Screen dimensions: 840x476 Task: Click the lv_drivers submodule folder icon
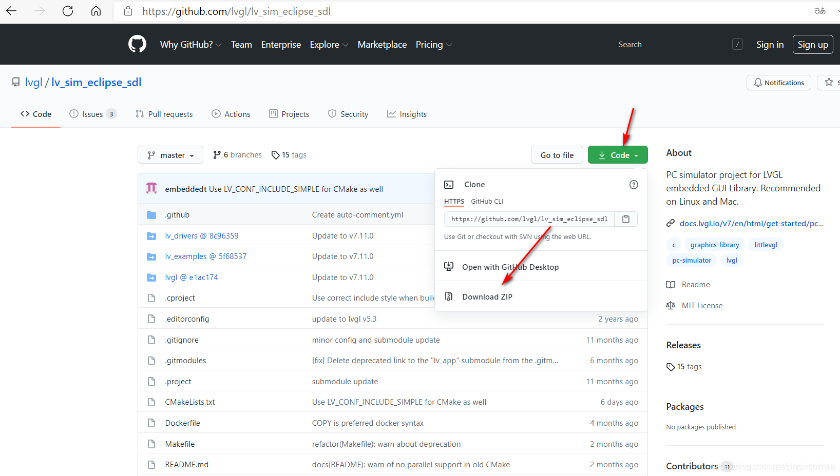151,236
